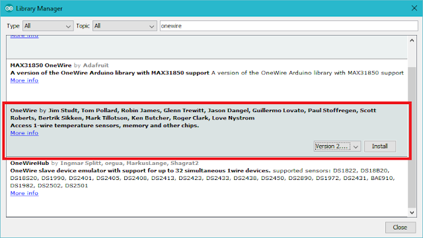Image resolution: width=423 pixels, height=238 pixels.
Task: Select the MAX31850 OneWire library title
Action: coord(41,65)
